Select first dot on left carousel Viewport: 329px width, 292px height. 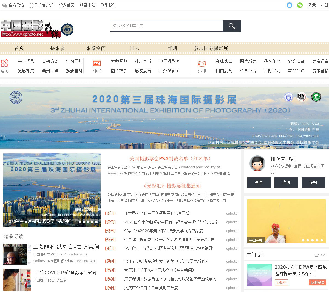pos(80,222)
